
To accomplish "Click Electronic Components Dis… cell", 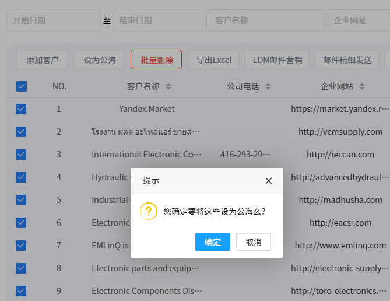I will pos(147,291).
